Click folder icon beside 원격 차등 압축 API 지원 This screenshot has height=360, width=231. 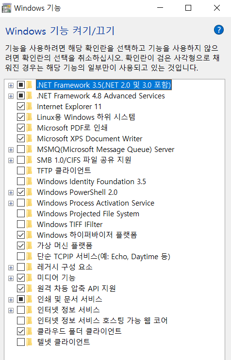[x=29, y=288]
